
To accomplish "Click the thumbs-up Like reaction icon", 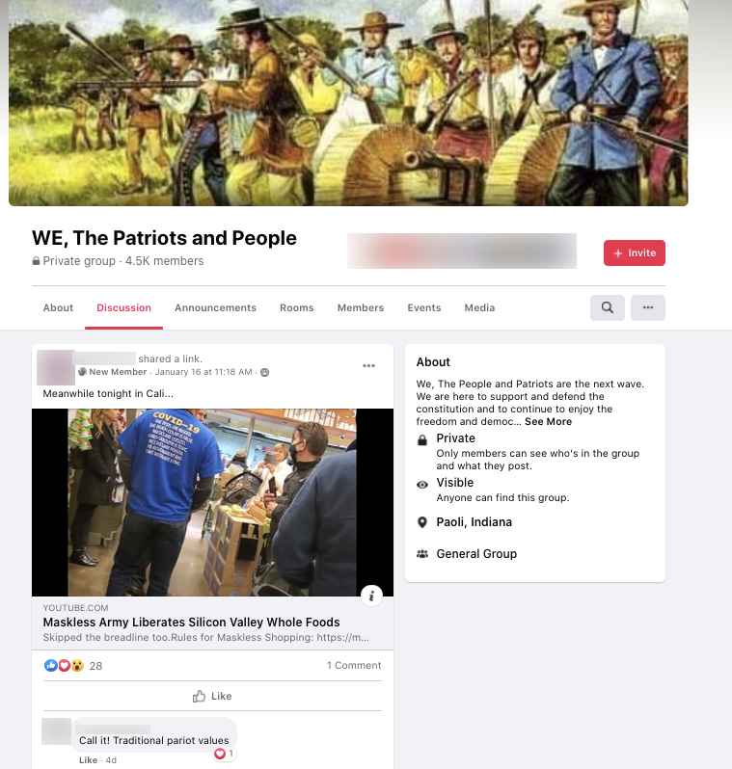I will (50, 666).
